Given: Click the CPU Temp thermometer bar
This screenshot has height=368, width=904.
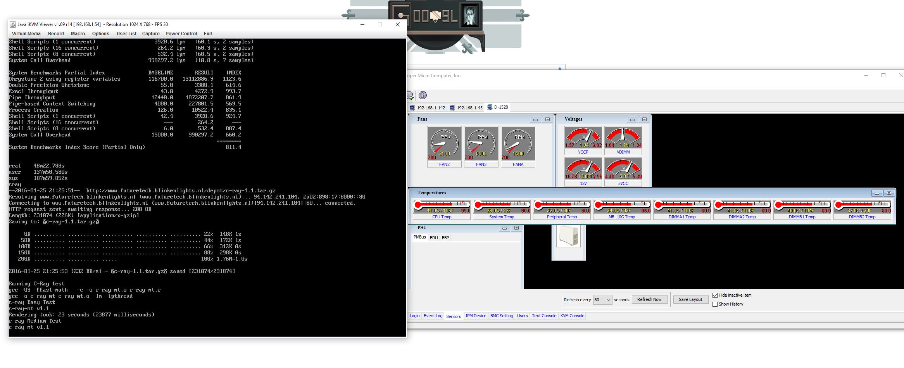Looking at the screenshot, I should pyautogui.click(x=442, y=207).
